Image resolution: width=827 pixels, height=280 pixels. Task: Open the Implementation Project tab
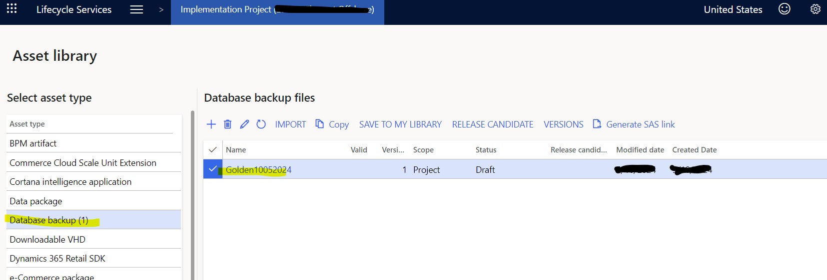coord(277,12)
